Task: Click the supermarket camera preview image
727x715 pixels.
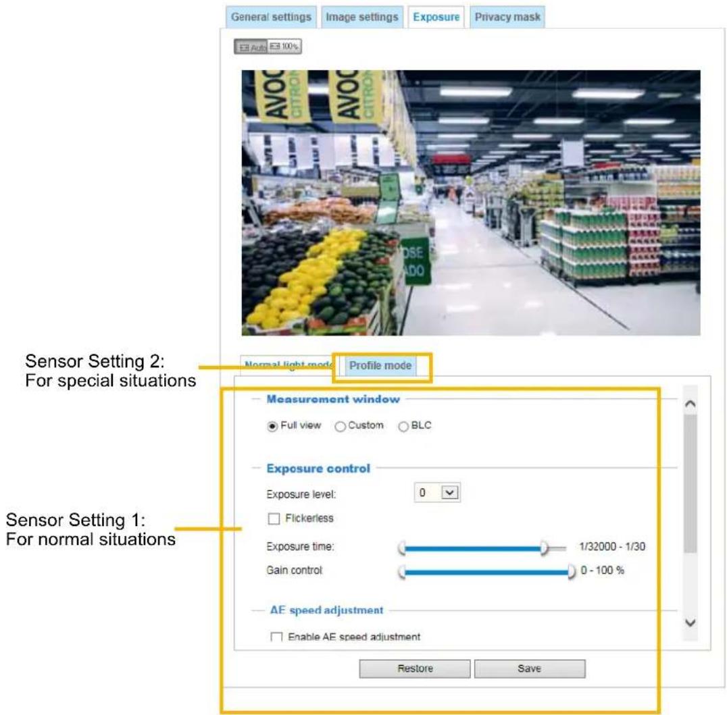Action: pos(471,203)
